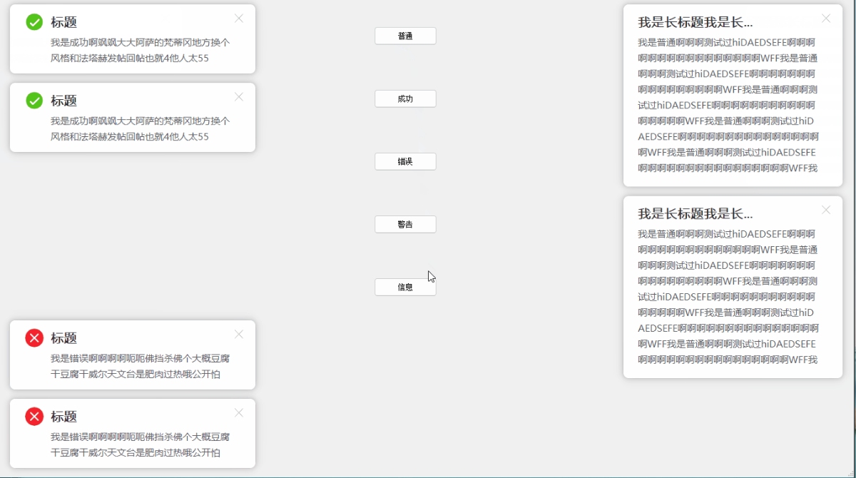Viewport: 856px width, 478px height.
Task: Dismiss the lower long-title notification
Action: coord(826,210)
